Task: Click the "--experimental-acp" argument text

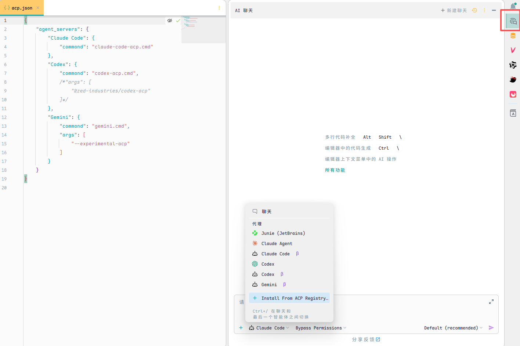Action: pos(101,144)
